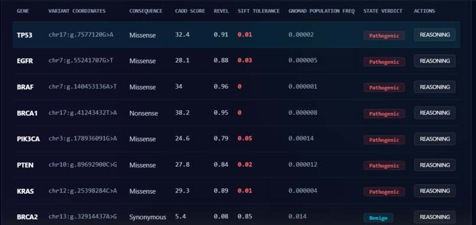Click CADD score 38.2

point(182,113)
